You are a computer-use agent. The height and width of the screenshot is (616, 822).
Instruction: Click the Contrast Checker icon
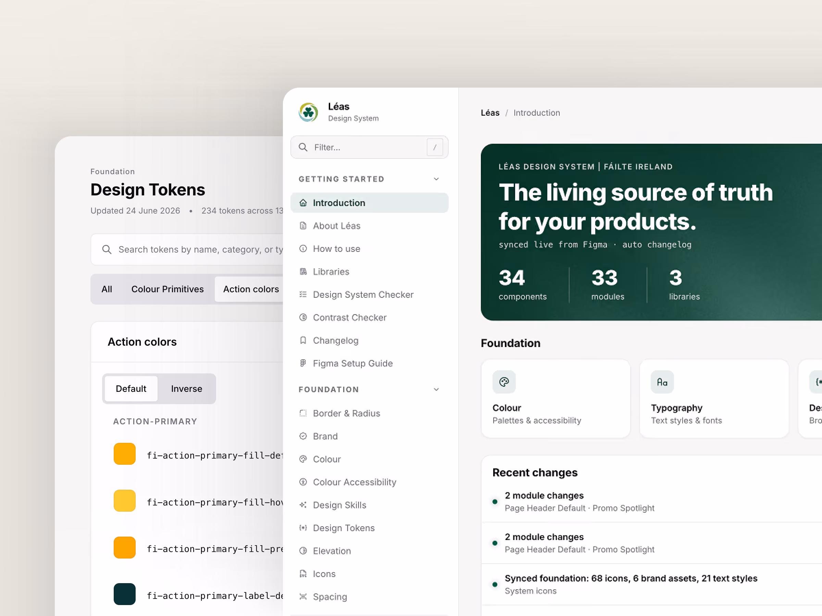click(x=303, y=318)
